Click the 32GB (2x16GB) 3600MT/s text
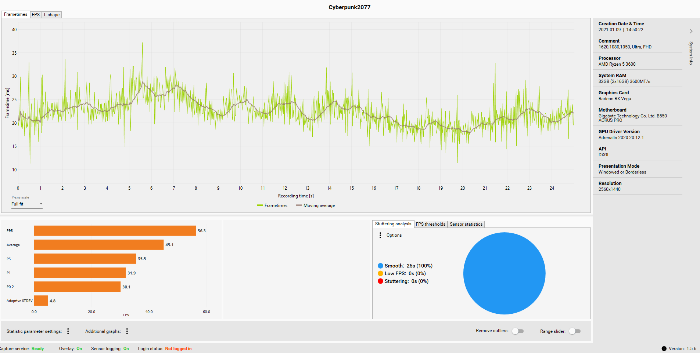700x353 pixels. (624, 81)
